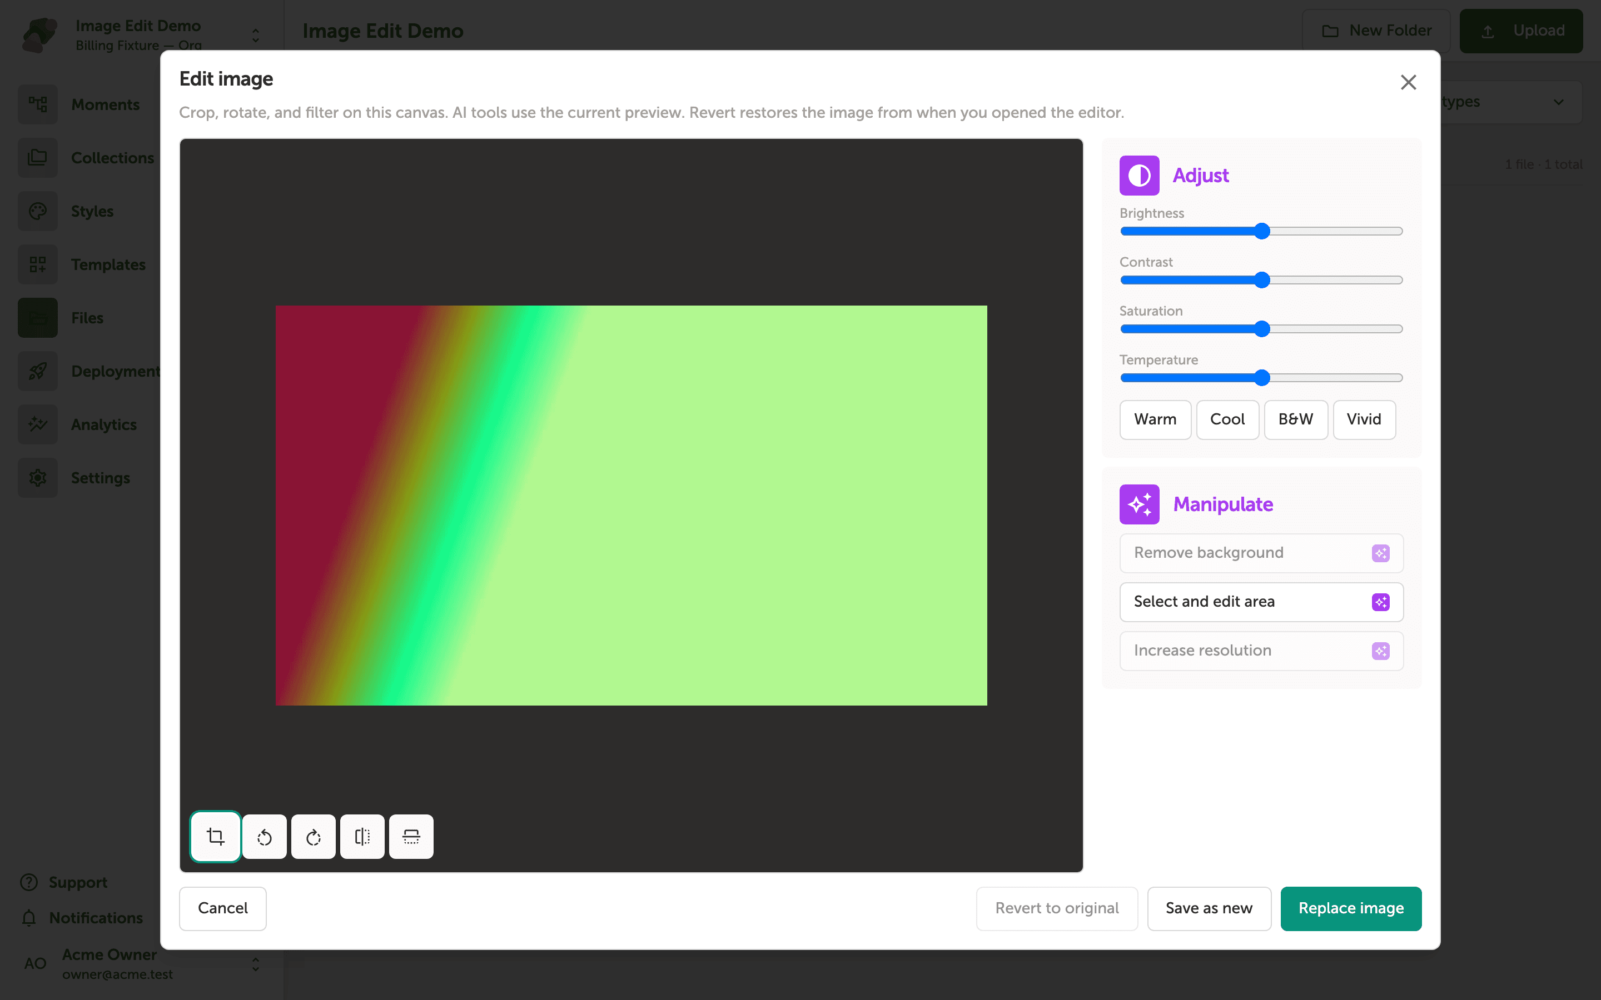Adjust the Brightness slider
Screen dimensions: 1601x1000
point(1261,231)
